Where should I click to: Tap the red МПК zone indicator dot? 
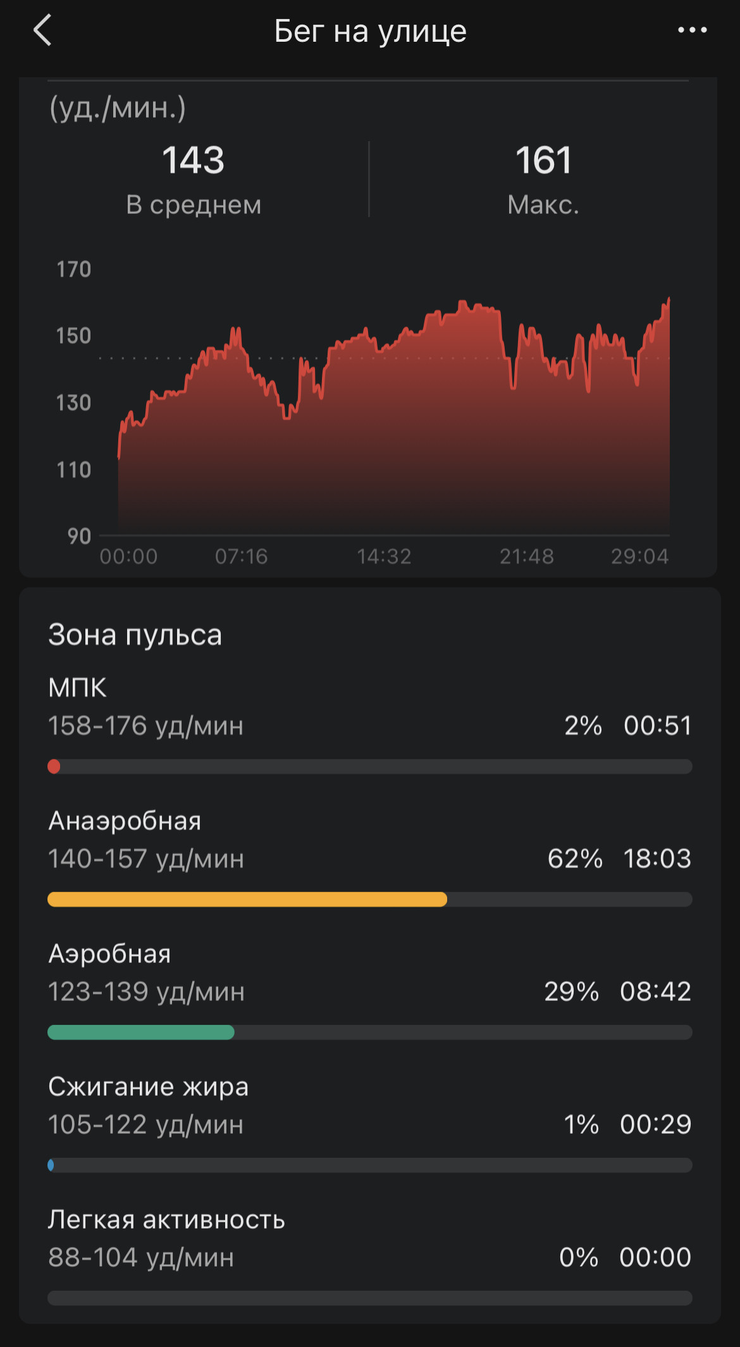(54, 767)
